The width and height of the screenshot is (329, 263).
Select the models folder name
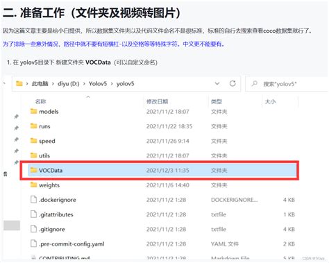click(x=49, y=112)
